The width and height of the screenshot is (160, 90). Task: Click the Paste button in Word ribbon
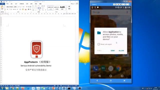(2, 8)
